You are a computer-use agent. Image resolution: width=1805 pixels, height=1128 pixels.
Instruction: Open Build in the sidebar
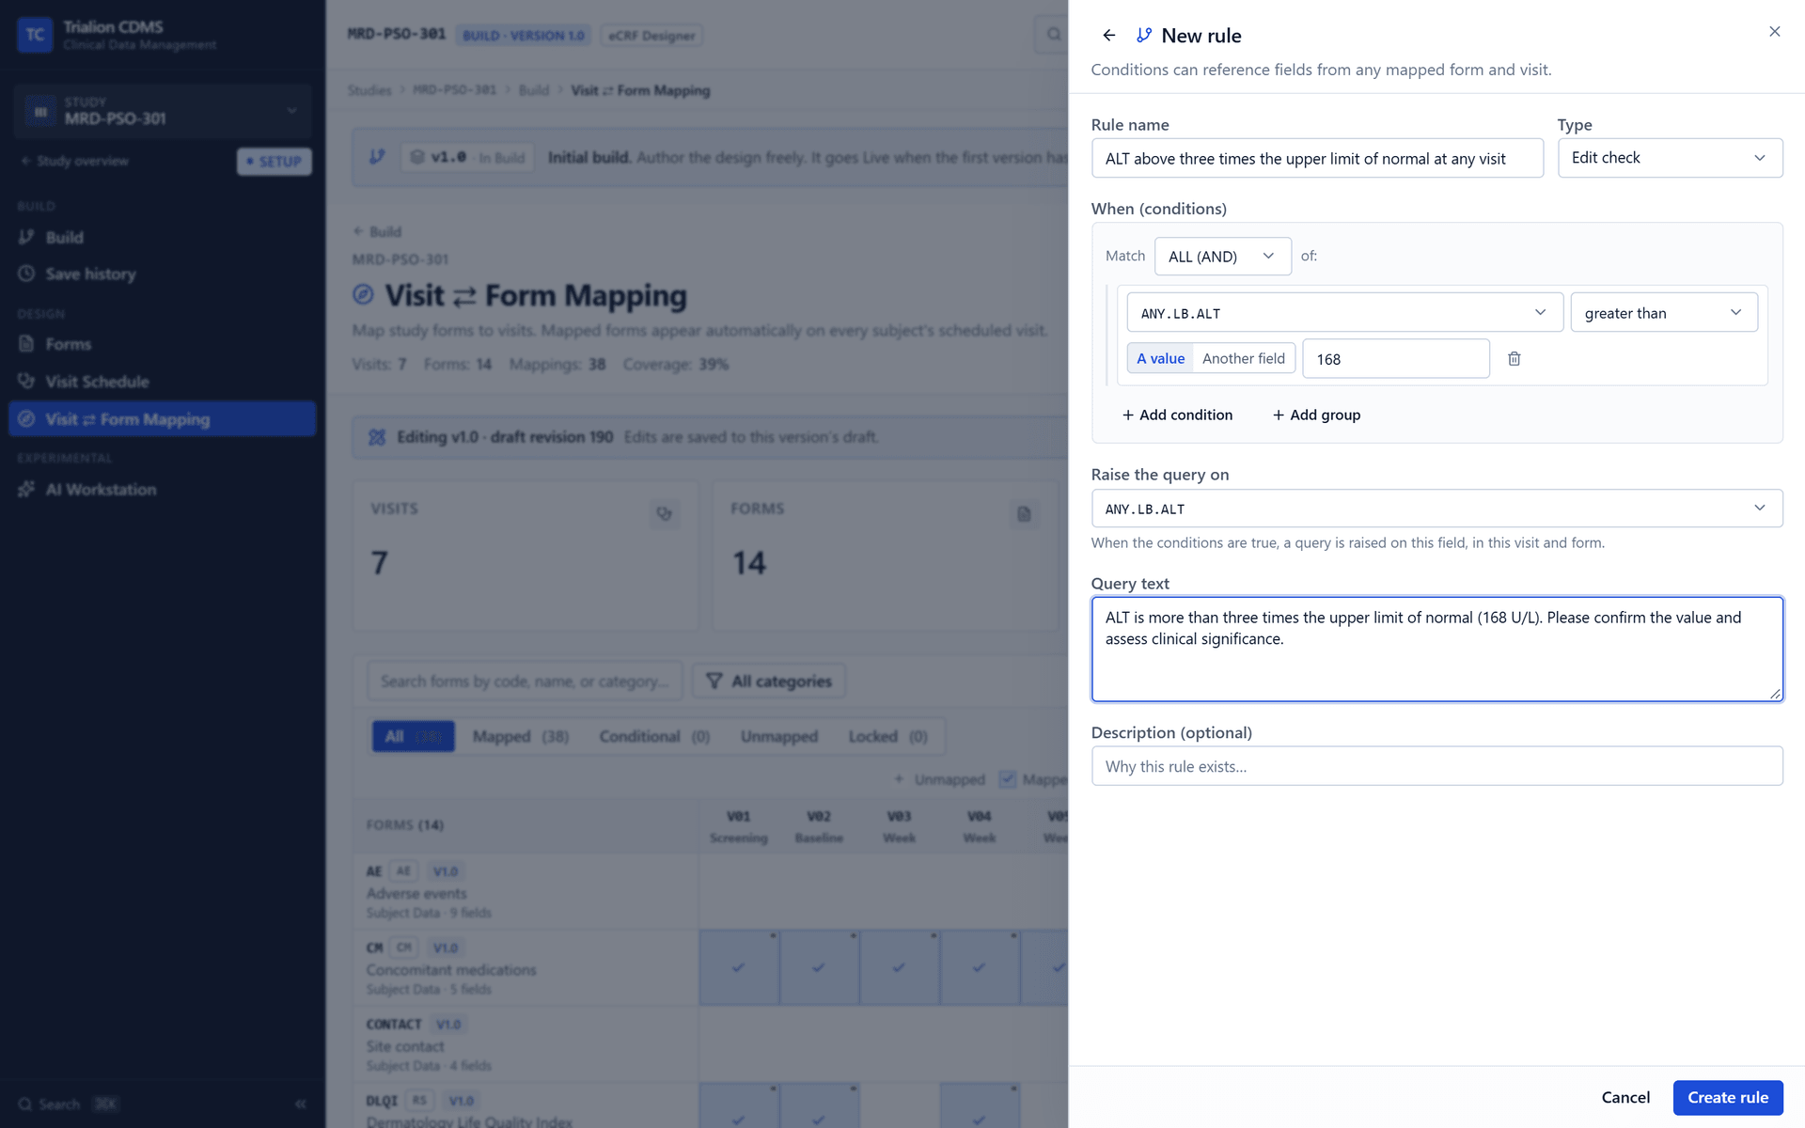pyautogui.click(x=162, y=237)
